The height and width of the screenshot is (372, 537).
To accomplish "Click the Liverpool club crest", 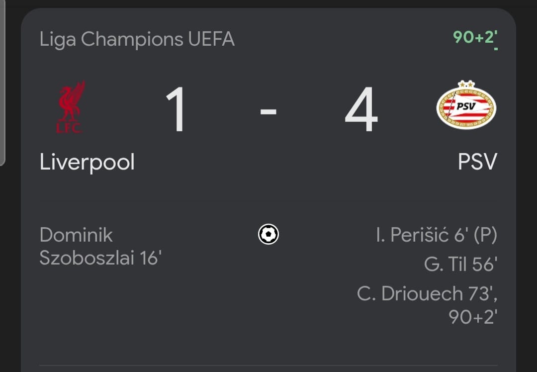I will pos(71,106).
